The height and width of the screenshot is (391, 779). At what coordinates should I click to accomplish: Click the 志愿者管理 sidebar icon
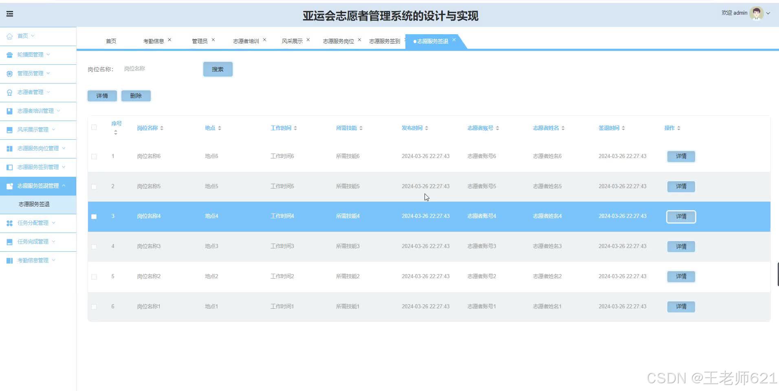[9, 92]
